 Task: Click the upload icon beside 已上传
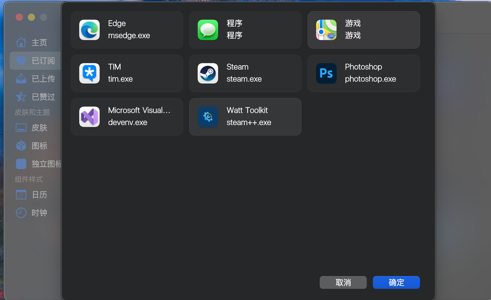pyautogui.click(x=21, y=78)
